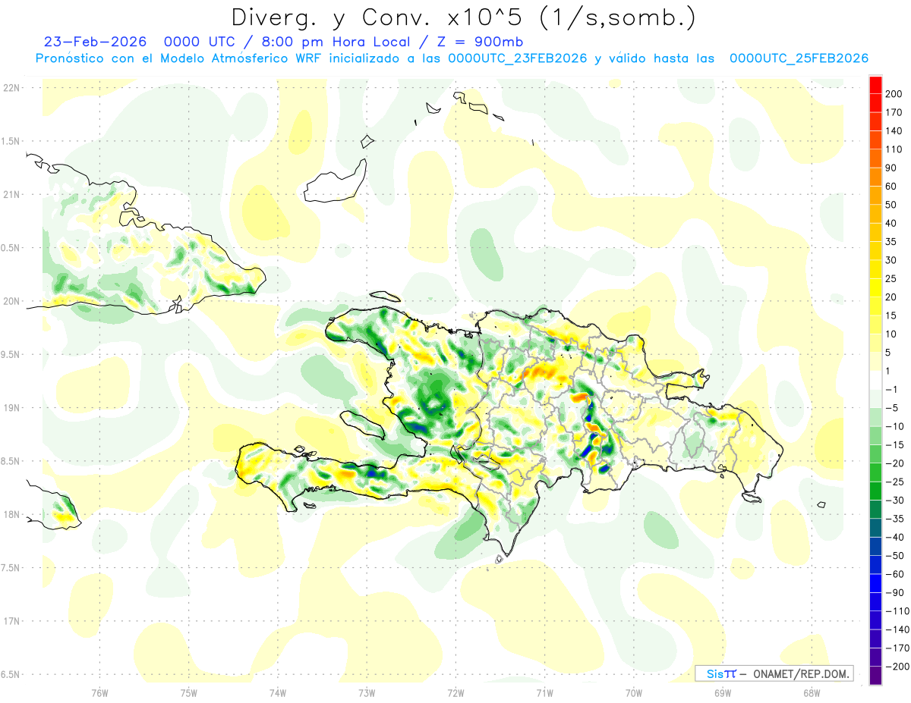This screenshot has height=703, width=911.
Task: Click the colorbar label "-30"
Action: coord(897,501)
